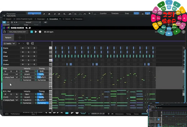Screen dimensions: 187x127
Task: Solo the Hihat track
Action: click(29, 56)
